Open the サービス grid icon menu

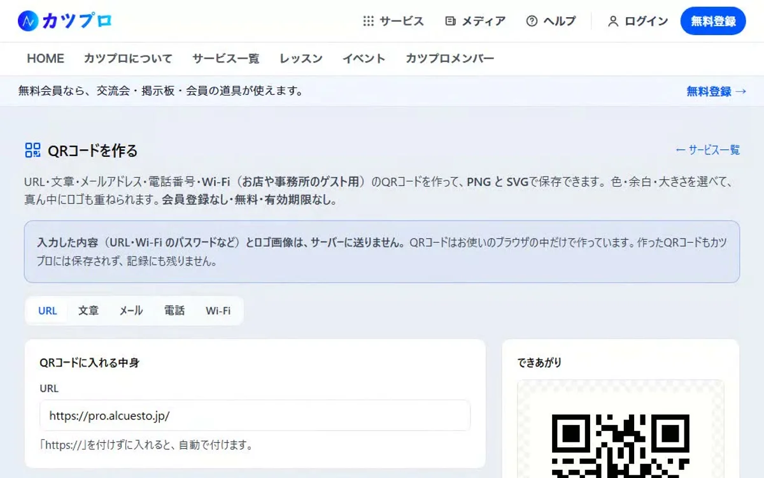coord(369,21)
